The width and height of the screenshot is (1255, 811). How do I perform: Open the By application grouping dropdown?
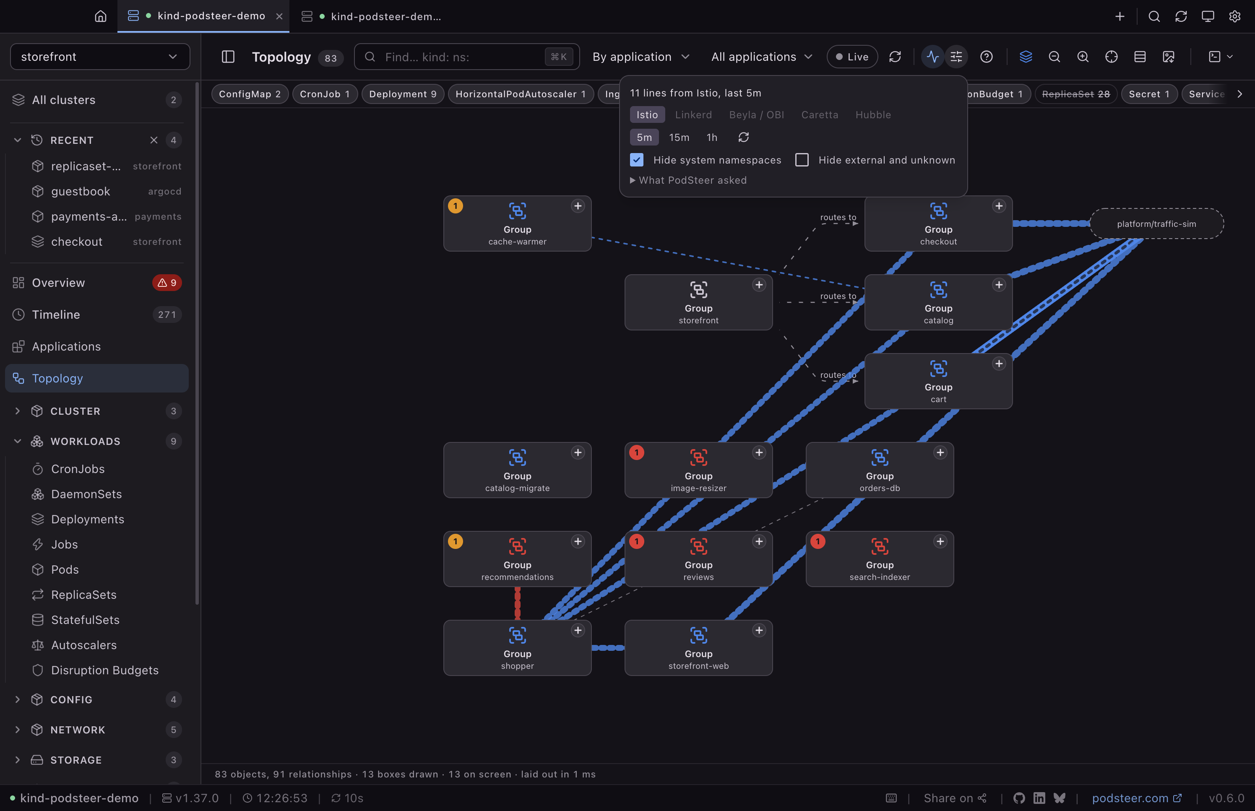(641, 57)
